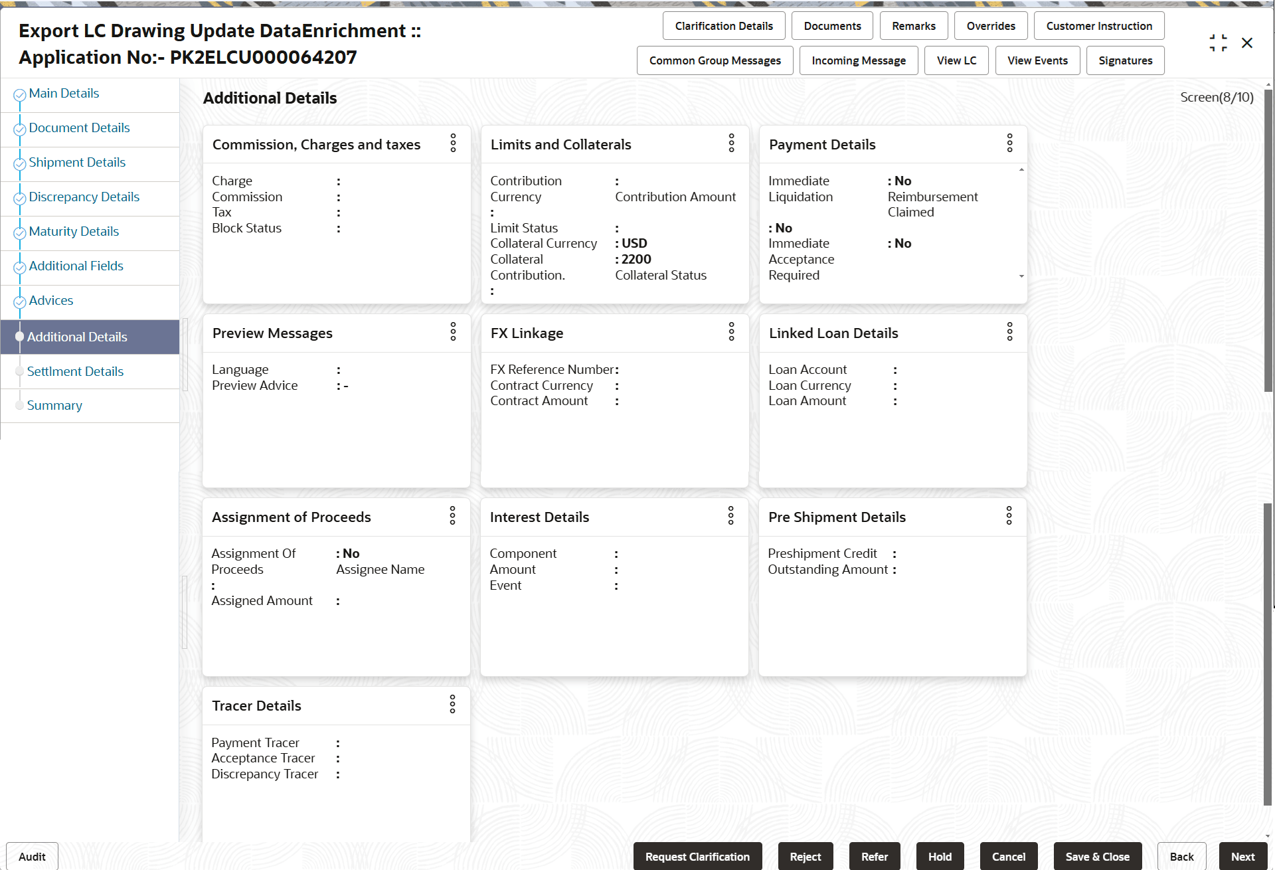Open Commission, Charges and taxes kebab menu

click(453, 143)
